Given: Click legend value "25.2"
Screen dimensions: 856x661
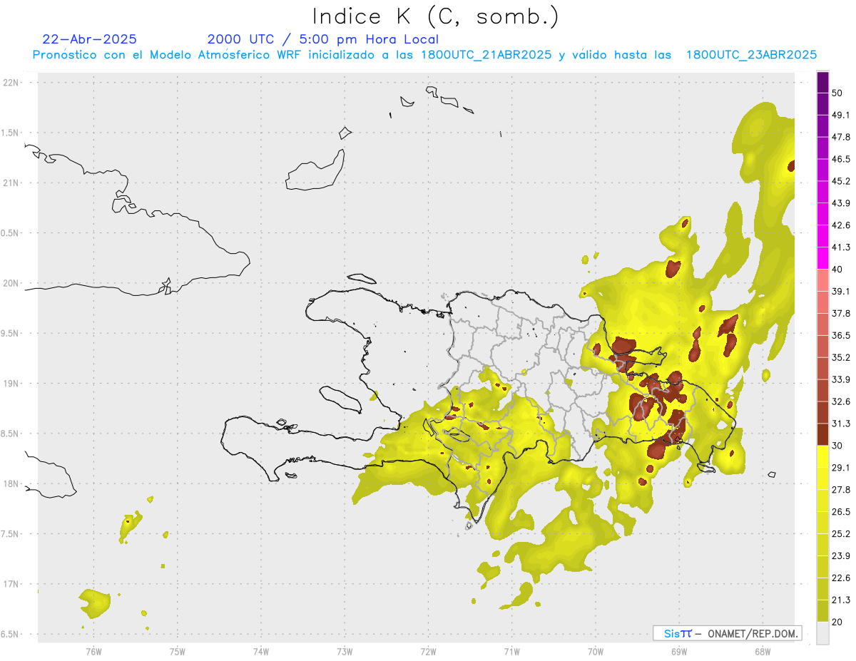Looking at the screenshot, I should [841, 533].
